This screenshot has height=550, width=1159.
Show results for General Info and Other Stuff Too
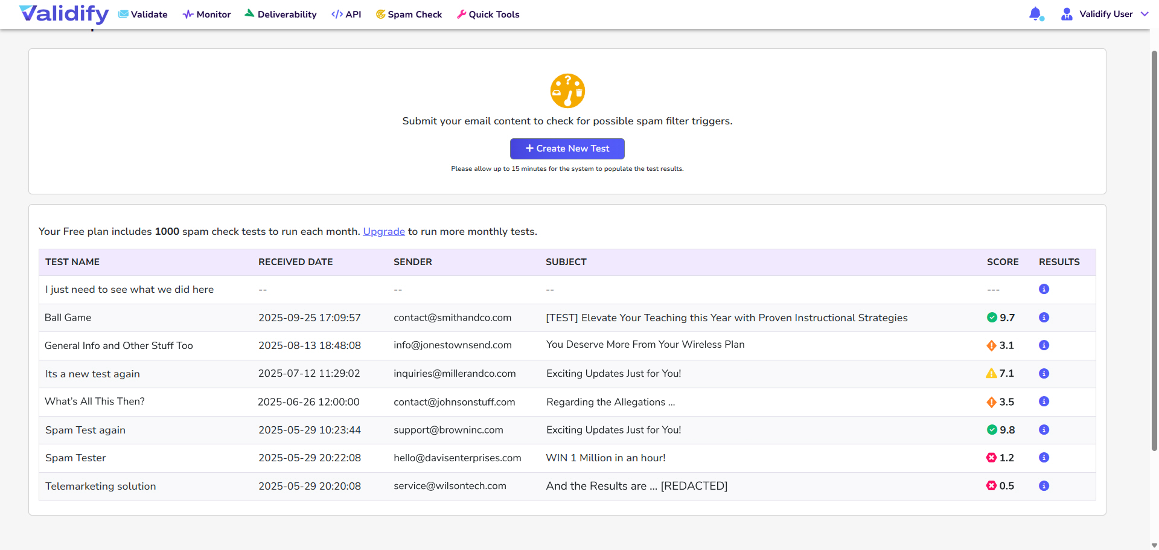point(1044,345)
